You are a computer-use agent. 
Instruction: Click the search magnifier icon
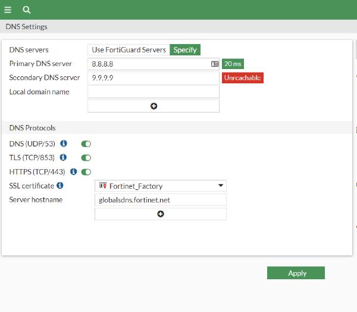coord(26,10)
